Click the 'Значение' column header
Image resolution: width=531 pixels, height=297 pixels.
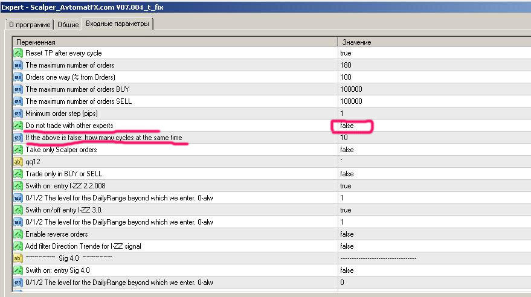pos(434,42)
